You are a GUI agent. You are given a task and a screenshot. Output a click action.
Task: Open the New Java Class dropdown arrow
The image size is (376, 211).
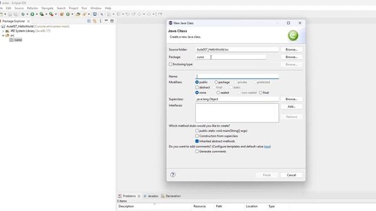pos(72,14)
